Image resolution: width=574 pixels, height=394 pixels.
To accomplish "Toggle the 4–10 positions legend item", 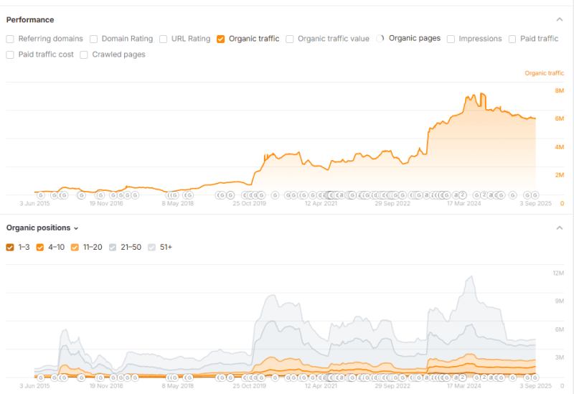I will pyautogui.click(x=40, y=247).
